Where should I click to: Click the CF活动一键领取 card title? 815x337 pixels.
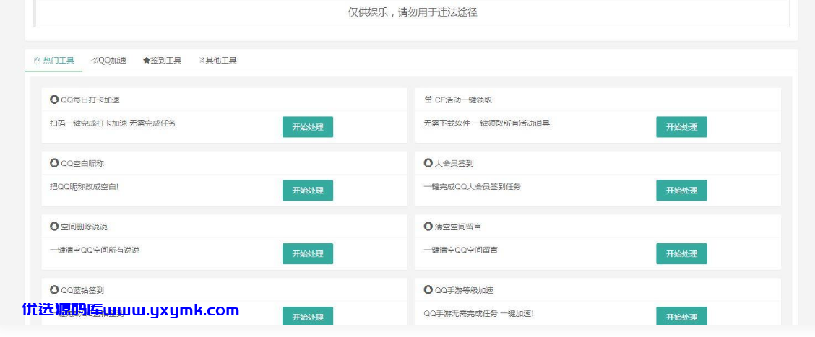[x=463, y=100]
